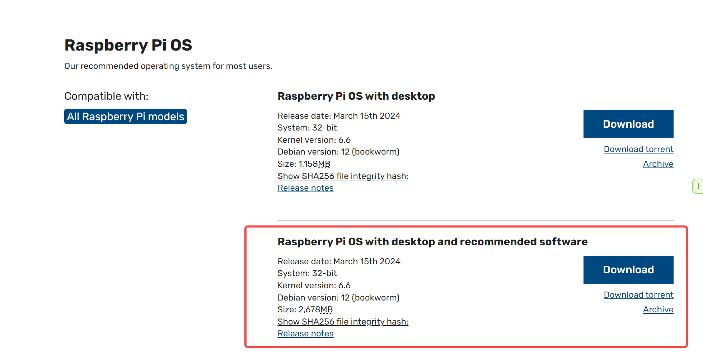This screenshot has height=364, width=703.
Task: Click the Raspberry Pi OS main heading
Action: tap(128, 46)
